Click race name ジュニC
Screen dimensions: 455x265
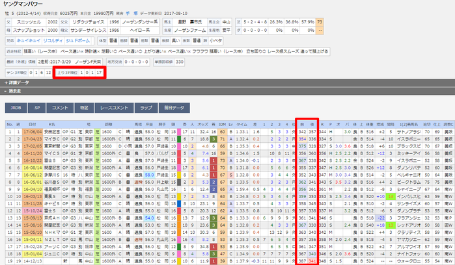(52, 254)
